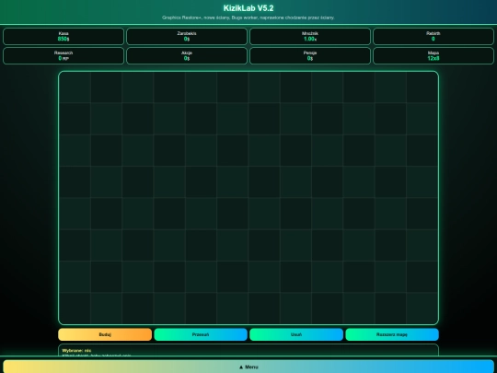497x373 pixels.
Task: Select the Buduj build mode button
Action: click(x=105, y=334)
